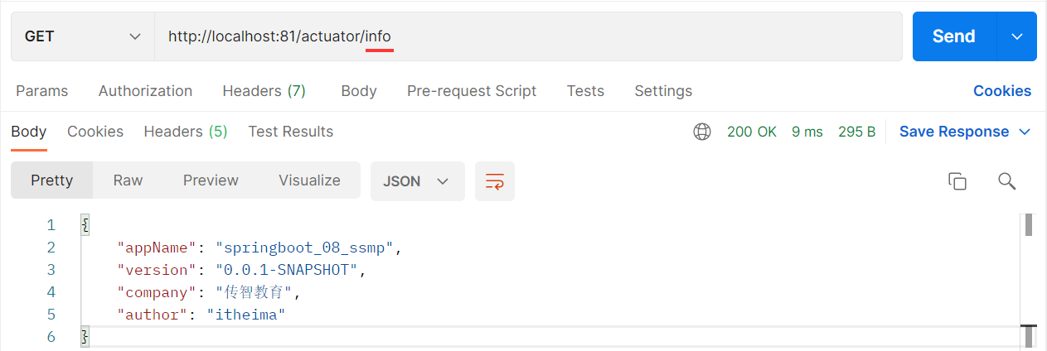Click the wrap lines icon

pos(494,181)
